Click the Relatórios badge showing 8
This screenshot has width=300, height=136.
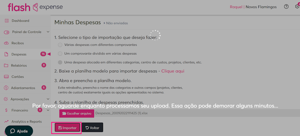[x=44, y=65]
